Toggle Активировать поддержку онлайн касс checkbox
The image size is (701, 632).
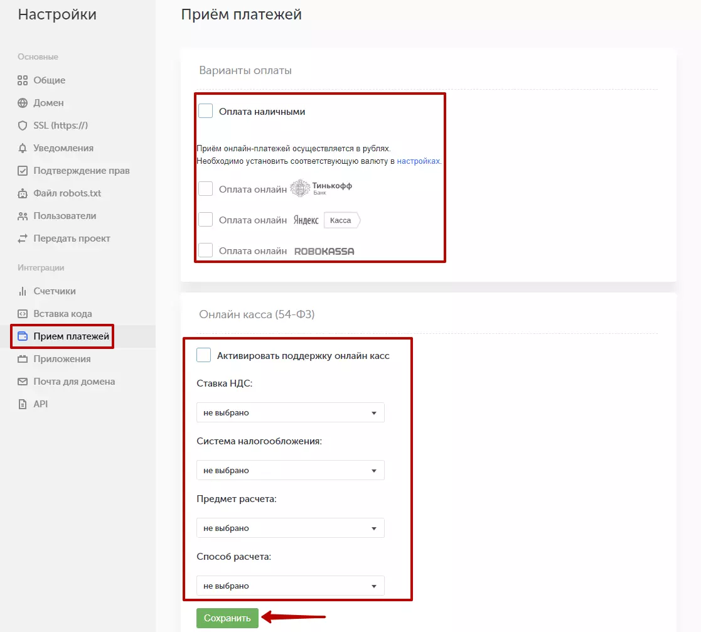[204, 355]
